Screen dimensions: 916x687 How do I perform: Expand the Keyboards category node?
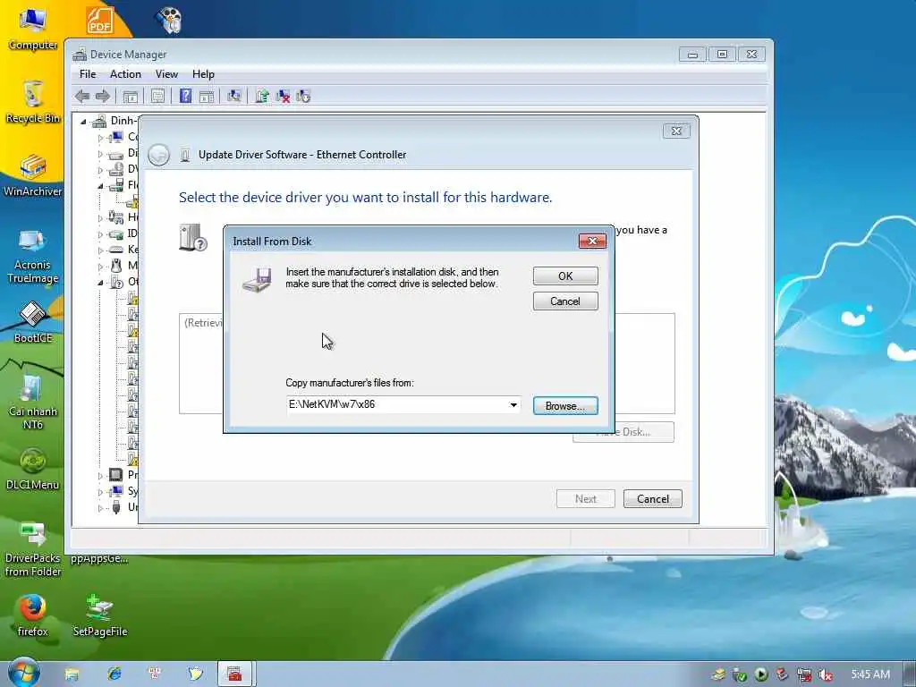point(100,250)
